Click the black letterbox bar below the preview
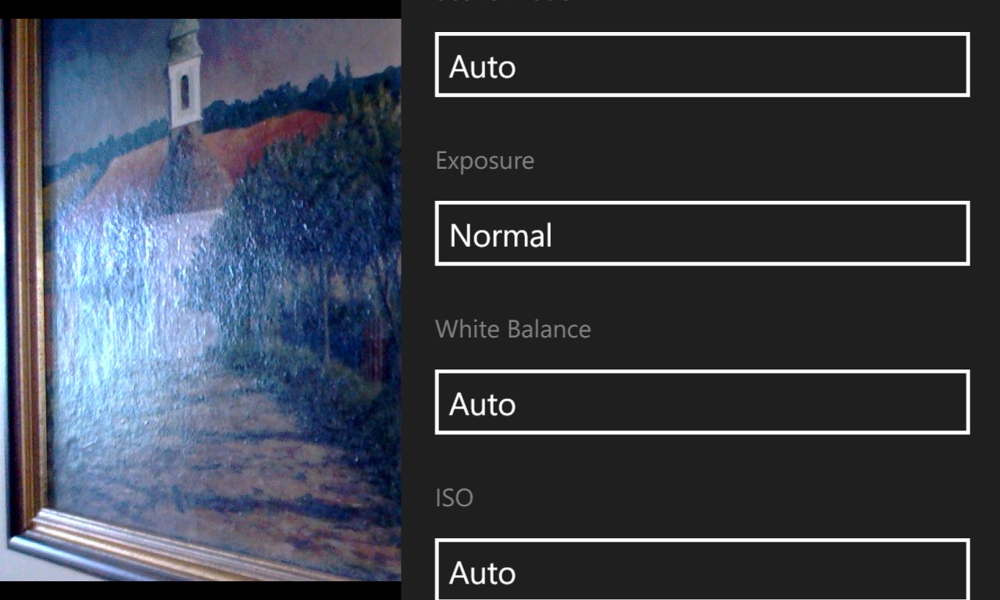Viewport: 1000px width, 600px height. point(200,591)
